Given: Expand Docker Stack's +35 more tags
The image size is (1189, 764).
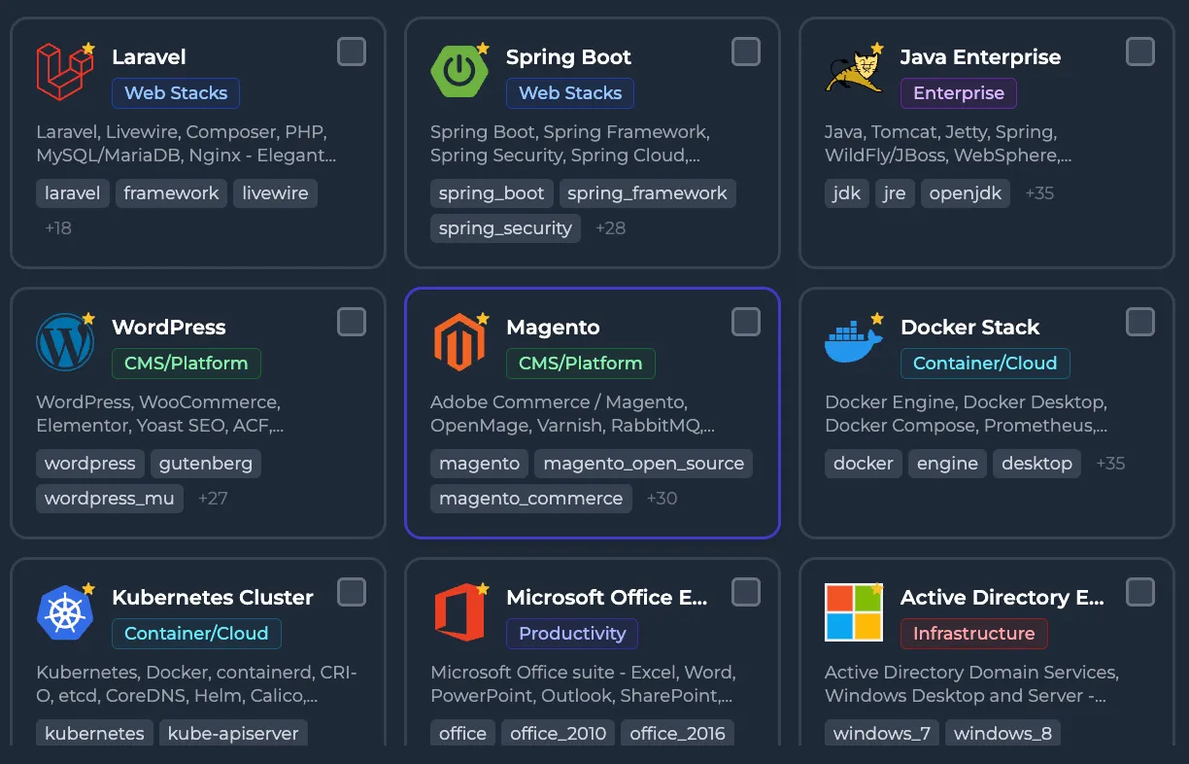Looking at the screenshot, I should tap(1110, 464).
